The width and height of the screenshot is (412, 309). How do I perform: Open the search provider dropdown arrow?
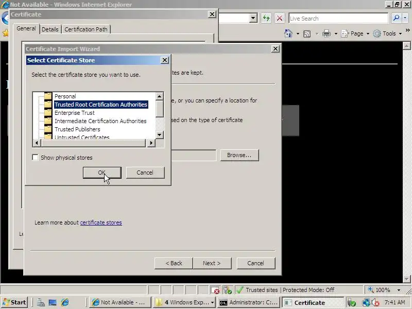(405, 18)
